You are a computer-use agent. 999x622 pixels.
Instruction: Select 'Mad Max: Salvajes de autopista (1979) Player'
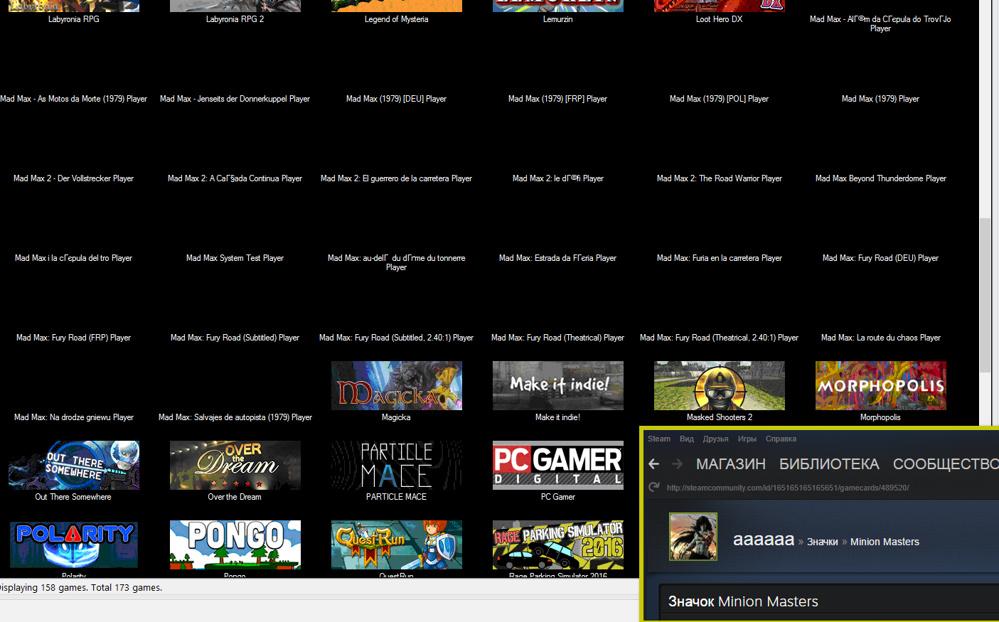tap(235, 417)
